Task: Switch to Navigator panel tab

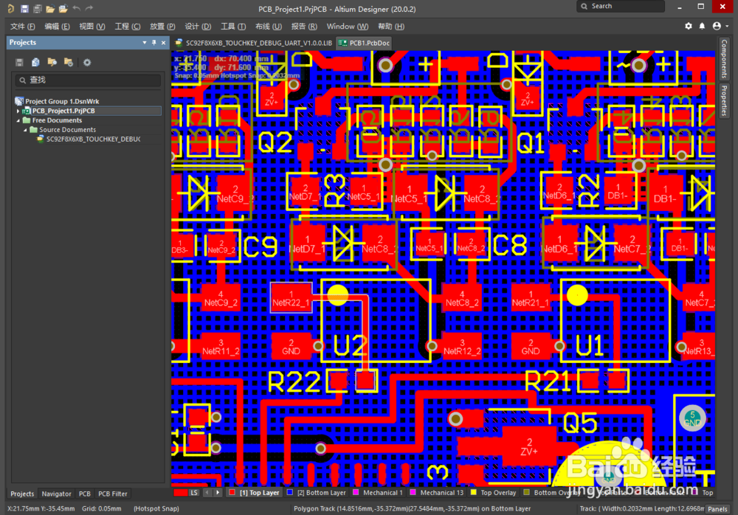Action: click(x=57, y=494)
